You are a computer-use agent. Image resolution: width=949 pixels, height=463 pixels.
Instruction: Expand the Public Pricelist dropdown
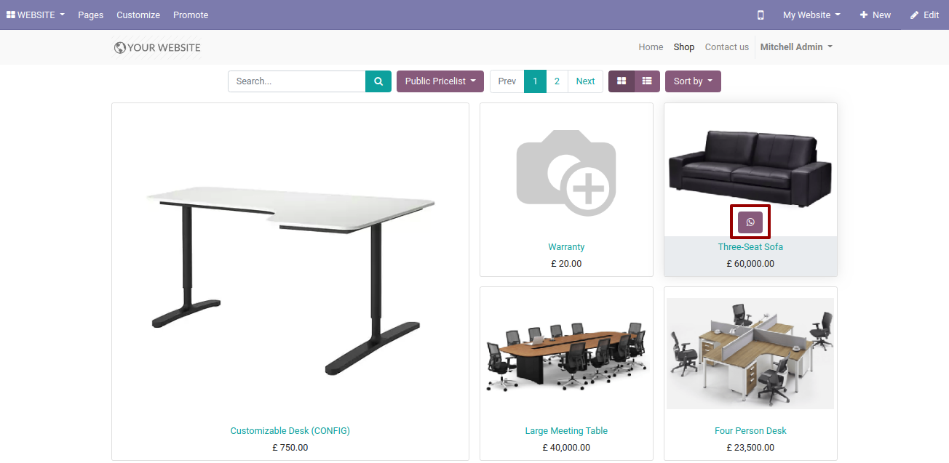tap(440, 81)
